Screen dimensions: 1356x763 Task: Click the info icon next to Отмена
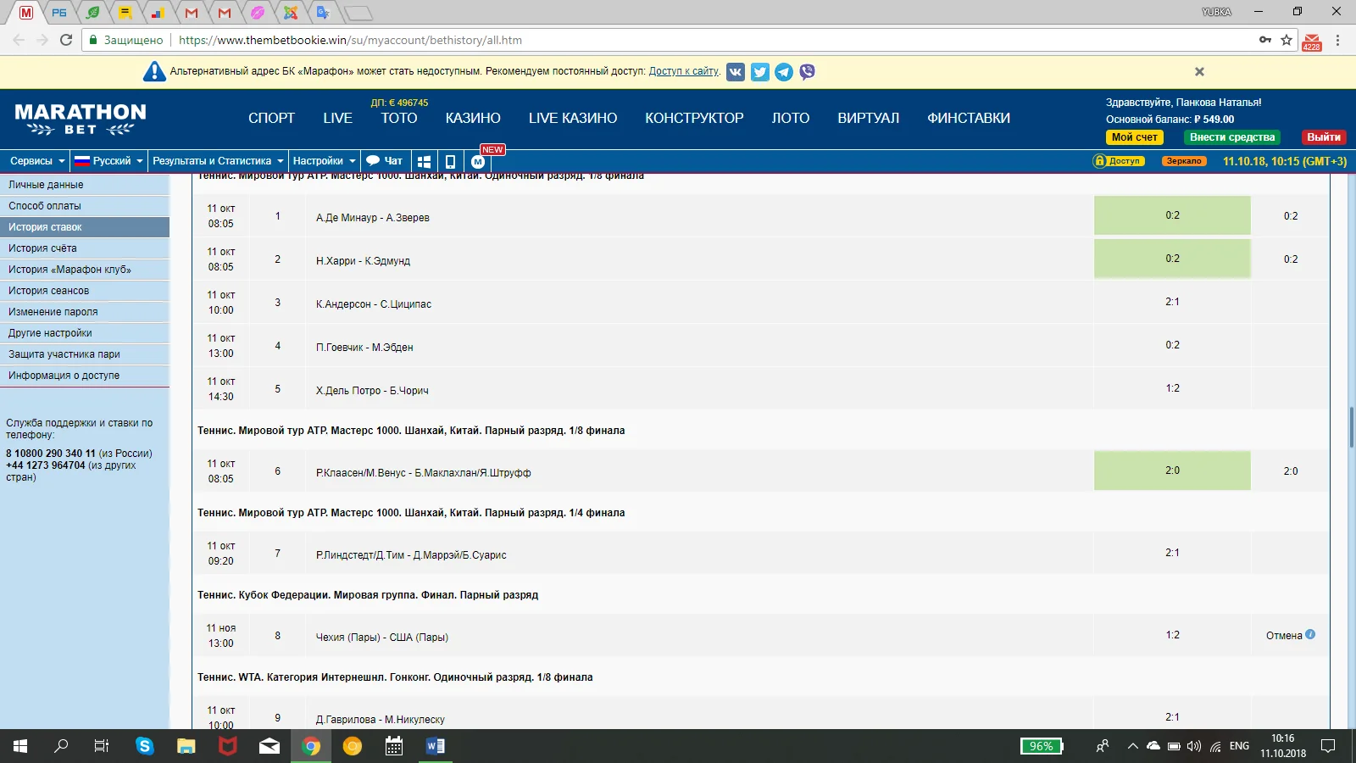tap(1310, 634)
